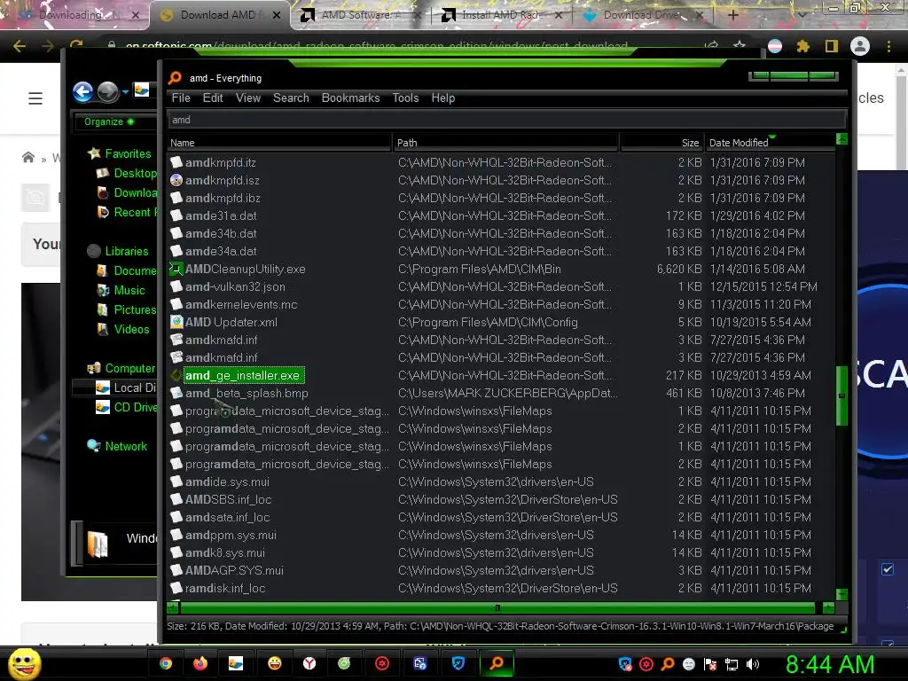Select the amd-vulkan32.json row
908x681 pixels.
pos(502,286)
